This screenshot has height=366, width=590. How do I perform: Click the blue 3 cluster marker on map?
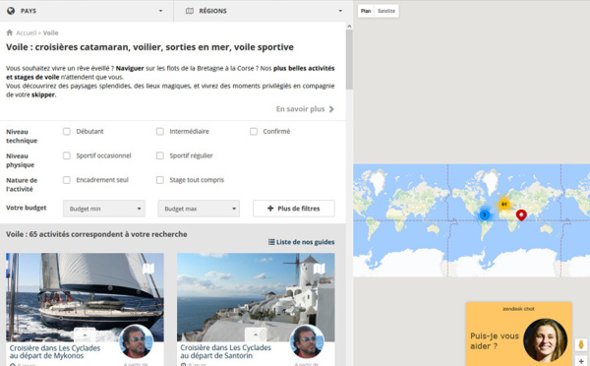[484, 215]
